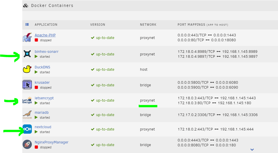Viewport: 278px width, 153px height.
Task: Click the host network value for DuckDNS
Action: [x=143, y=70]
